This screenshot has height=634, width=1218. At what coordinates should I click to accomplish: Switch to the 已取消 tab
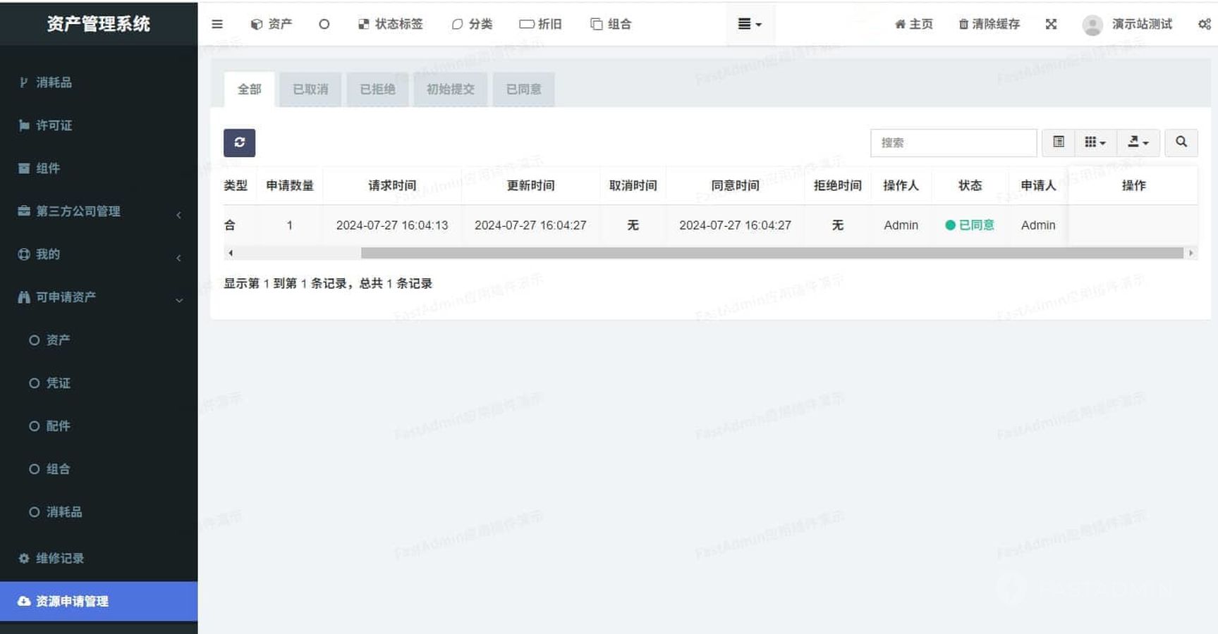pyautogui.click(x=310, y=89)
